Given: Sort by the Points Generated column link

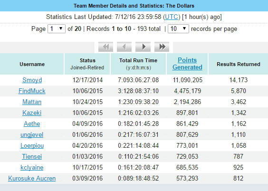Looking at the screenshot, I should 187,64.
